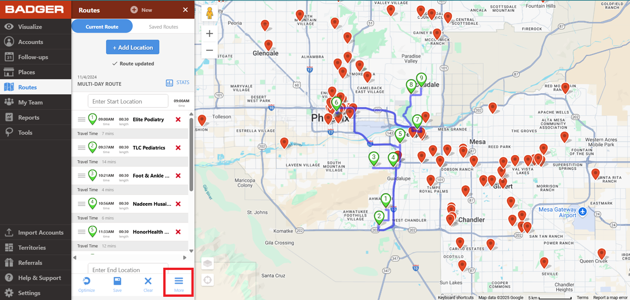The height and width of the screenshot is (300, 630).
Task: Open Help & Support
Action: (x=36, y=278)
